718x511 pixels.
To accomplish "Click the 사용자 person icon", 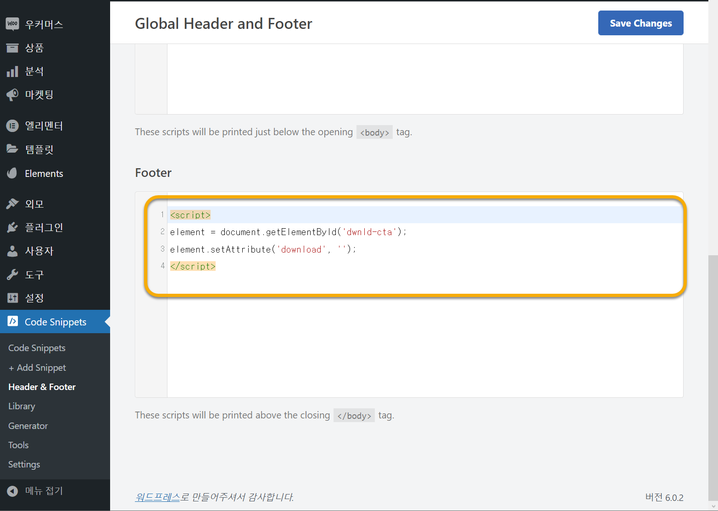I will [x=12, y=251].
